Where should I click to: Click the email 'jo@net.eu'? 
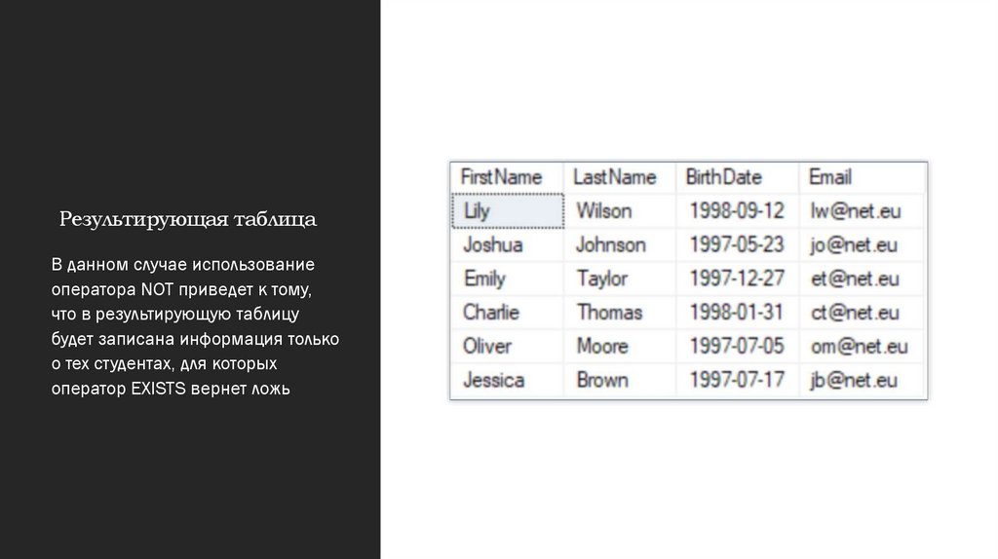pyautogui.click(x=863, y=244)
